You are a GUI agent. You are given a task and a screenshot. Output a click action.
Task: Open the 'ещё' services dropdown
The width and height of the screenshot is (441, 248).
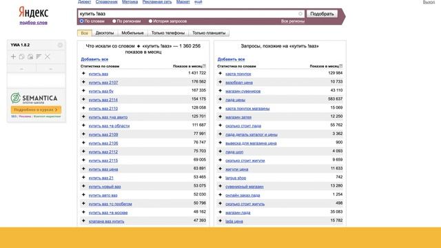pyautogui.click(x=198, y=1)
